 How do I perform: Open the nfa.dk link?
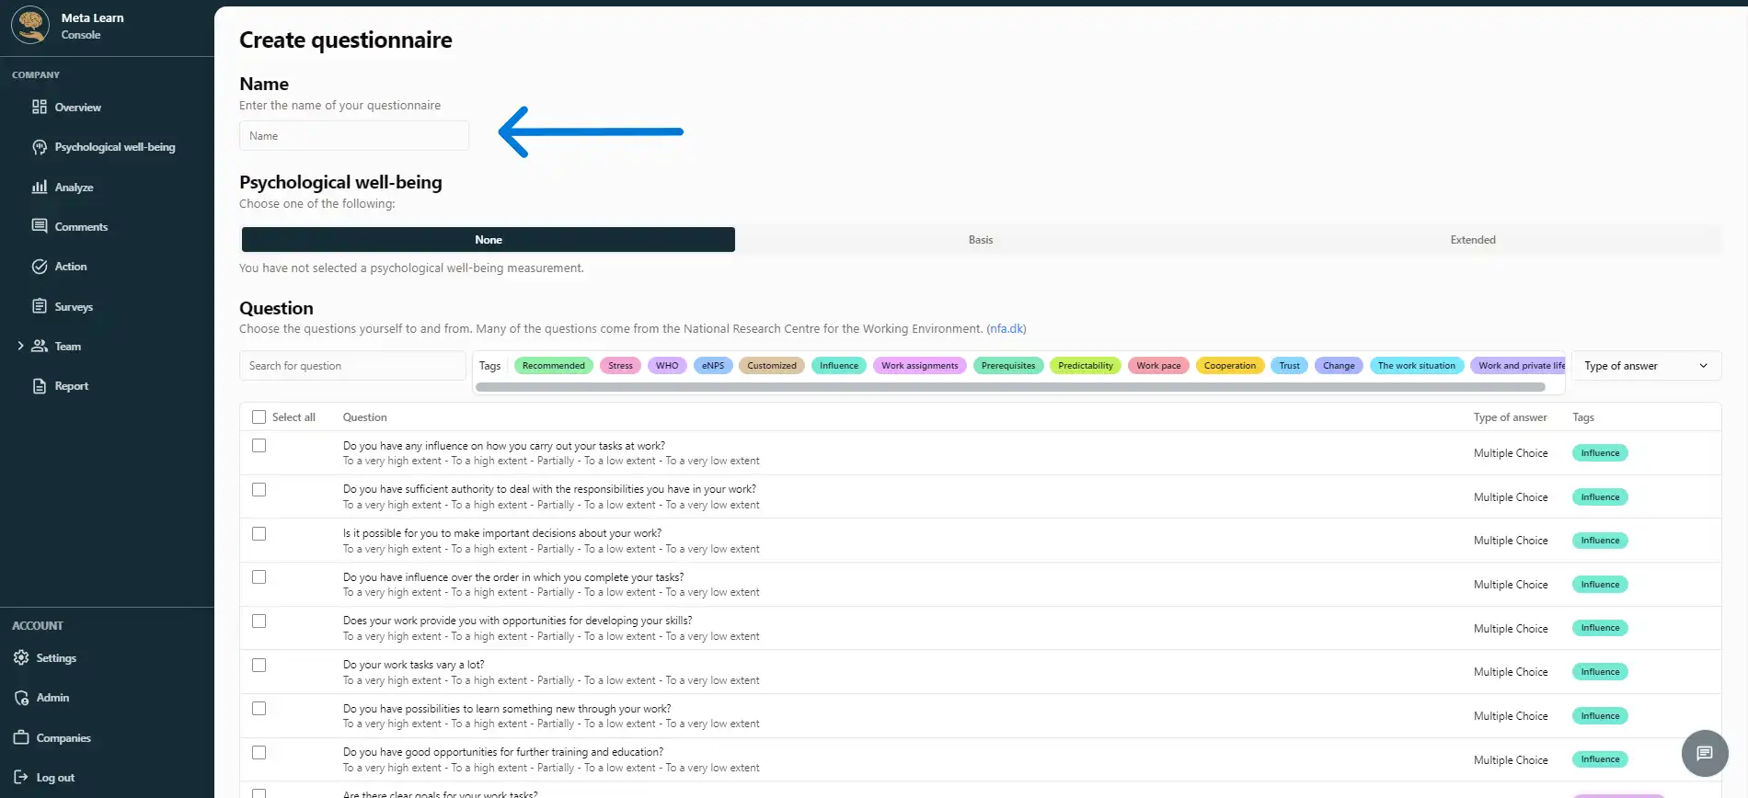point(1006,329)
